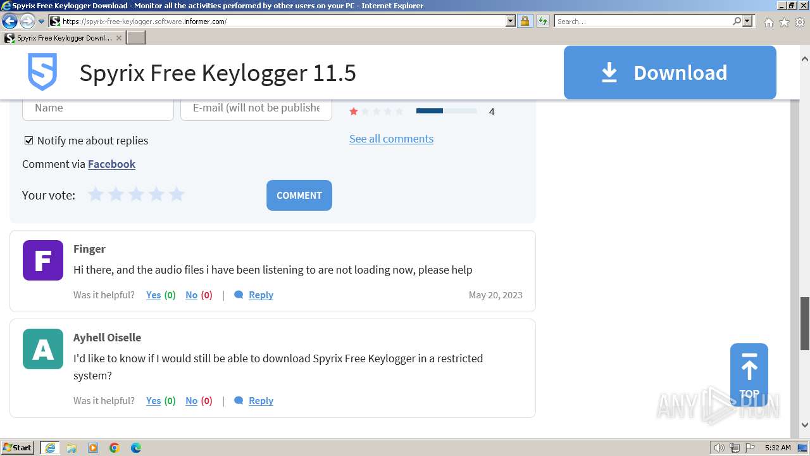The image size is (810, 456).
Task: Vote Yes on Finger's comment
Action: [x=153, y=295]
